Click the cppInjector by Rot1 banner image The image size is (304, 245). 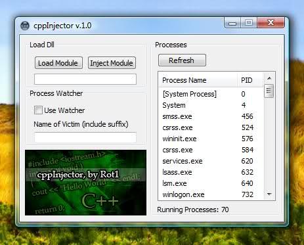click(85, 183)
